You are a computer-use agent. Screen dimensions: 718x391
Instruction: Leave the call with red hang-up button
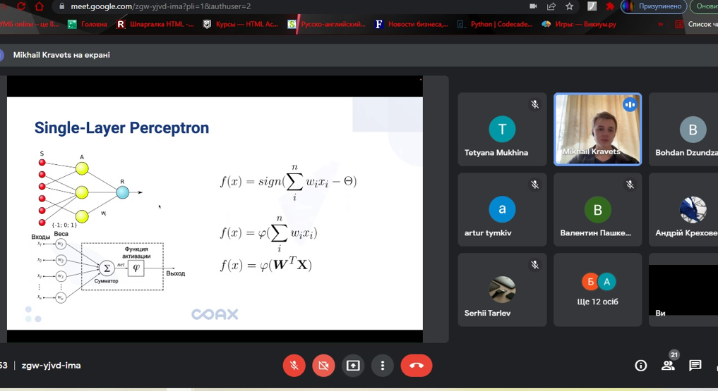[416, 366]
